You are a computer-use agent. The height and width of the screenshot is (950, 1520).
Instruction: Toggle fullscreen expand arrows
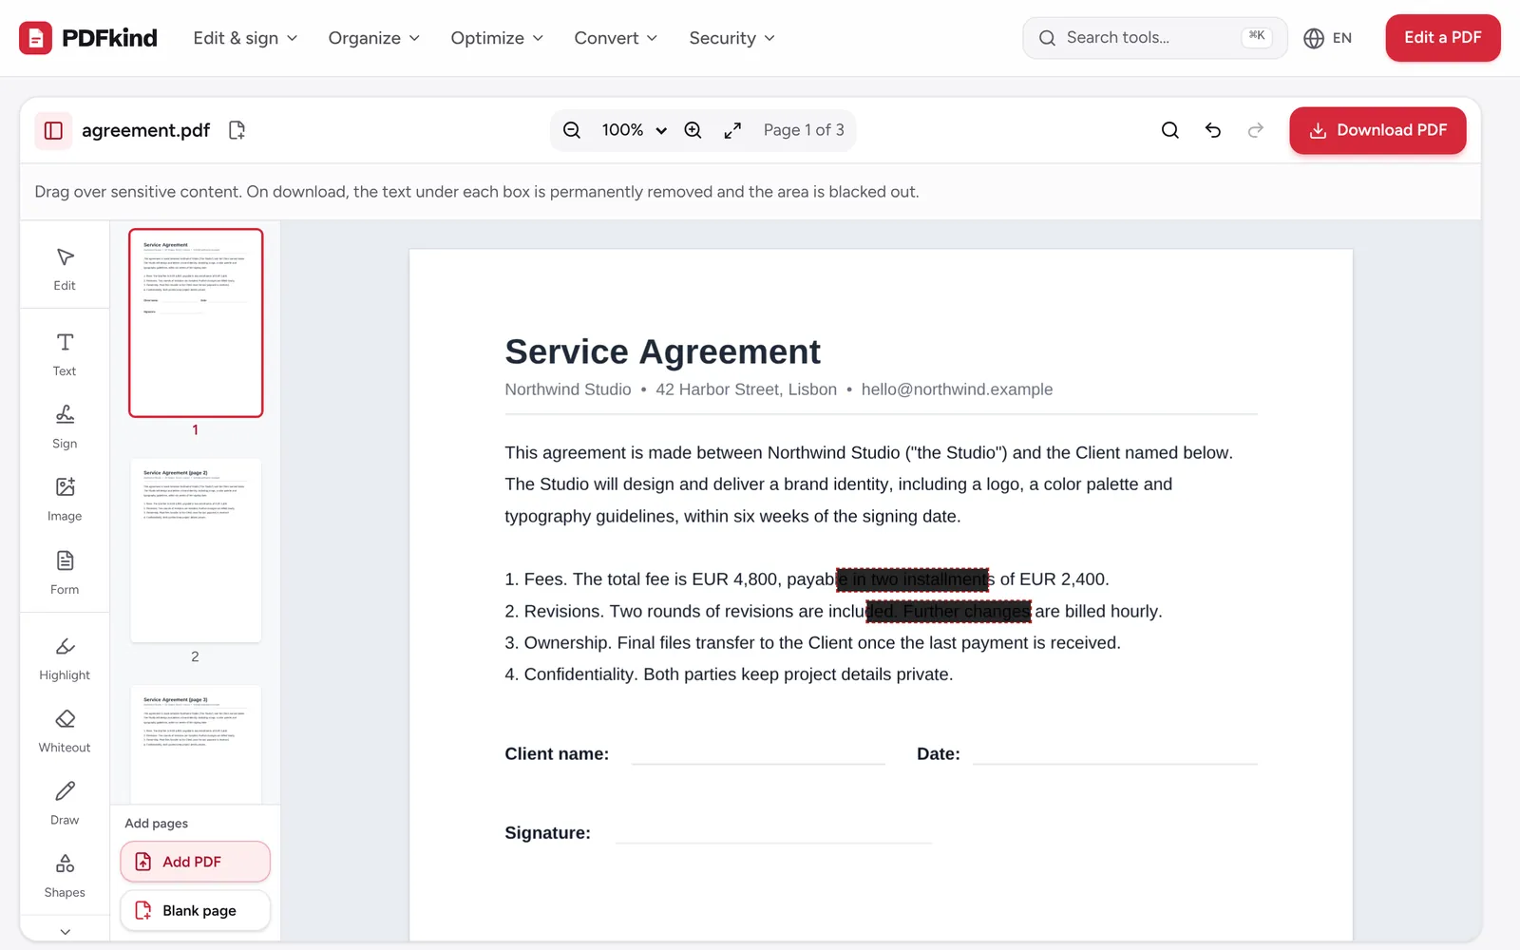(x=732, y=130)
